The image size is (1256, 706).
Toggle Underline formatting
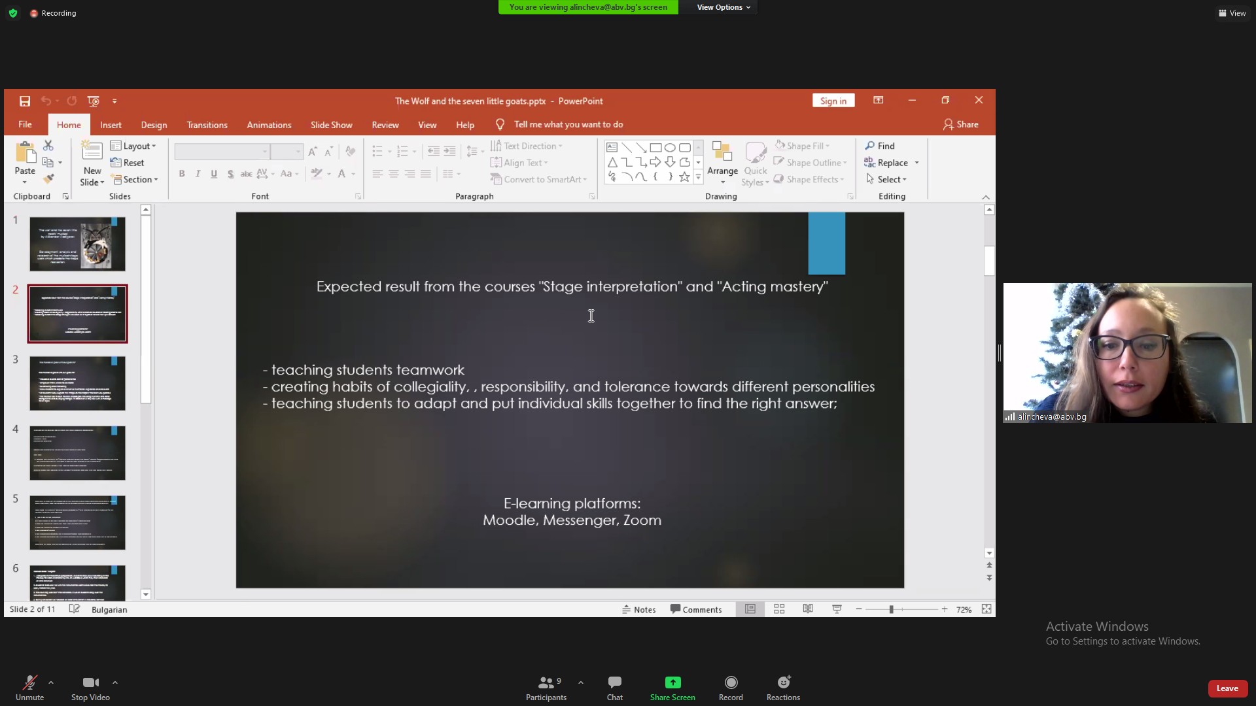point(214,173)
